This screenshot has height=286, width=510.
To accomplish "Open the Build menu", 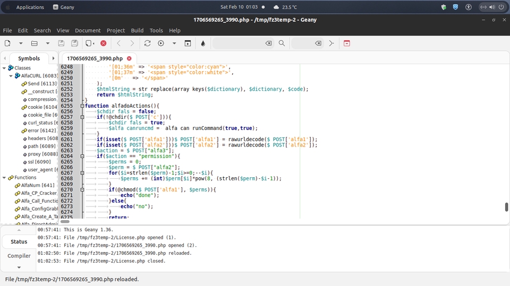I will pyautogui.click(x=137, y=30).
